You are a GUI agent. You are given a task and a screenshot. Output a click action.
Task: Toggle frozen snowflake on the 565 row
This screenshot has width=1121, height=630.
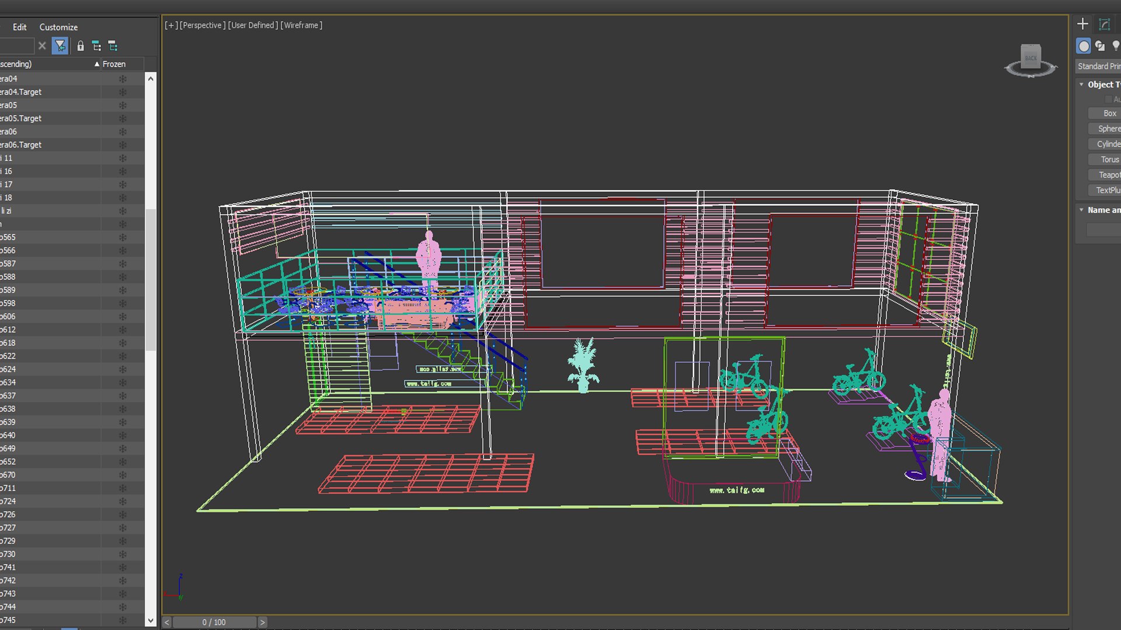click(x=123, y=237)
